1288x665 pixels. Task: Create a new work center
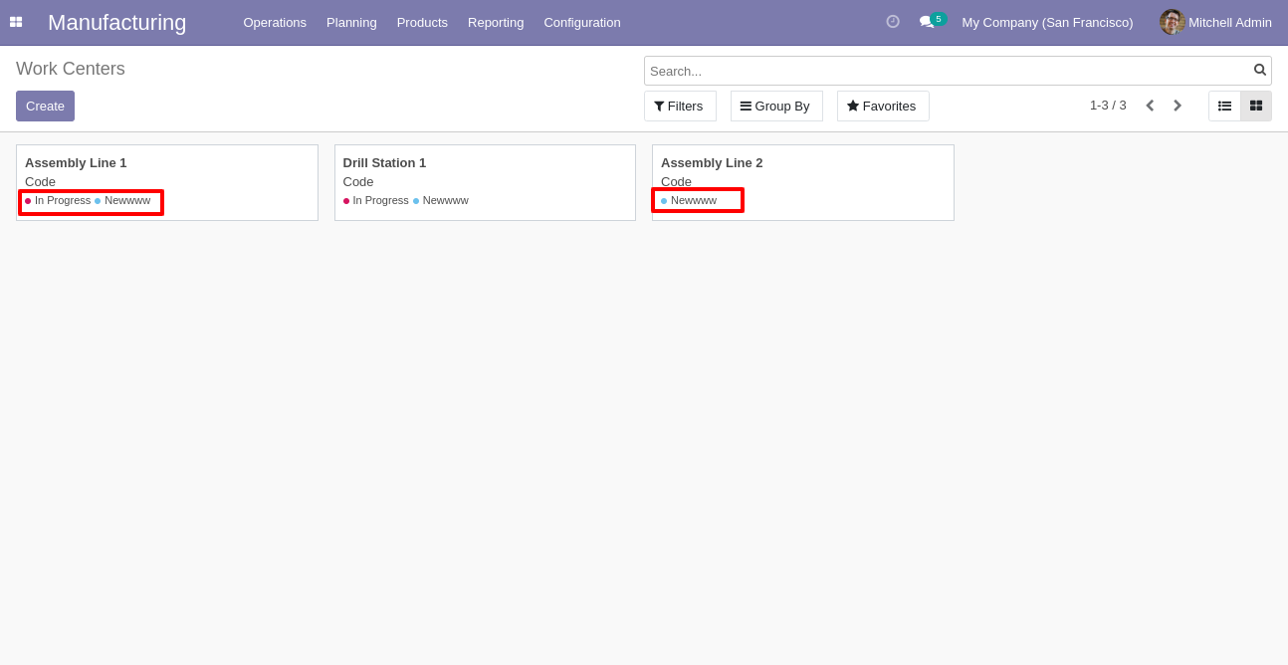point(45,106)
